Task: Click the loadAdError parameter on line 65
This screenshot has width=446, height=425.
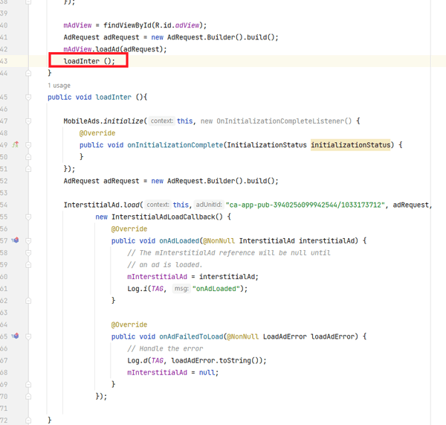Action: tap(332, 336)
